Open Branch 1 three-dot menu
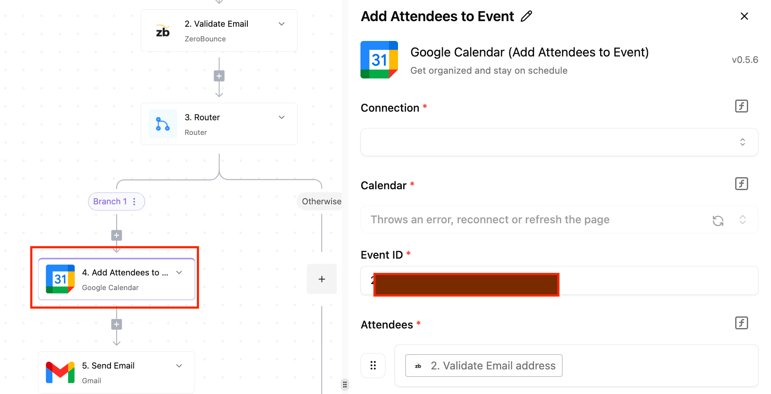771x394 pixels. (134, 201)
